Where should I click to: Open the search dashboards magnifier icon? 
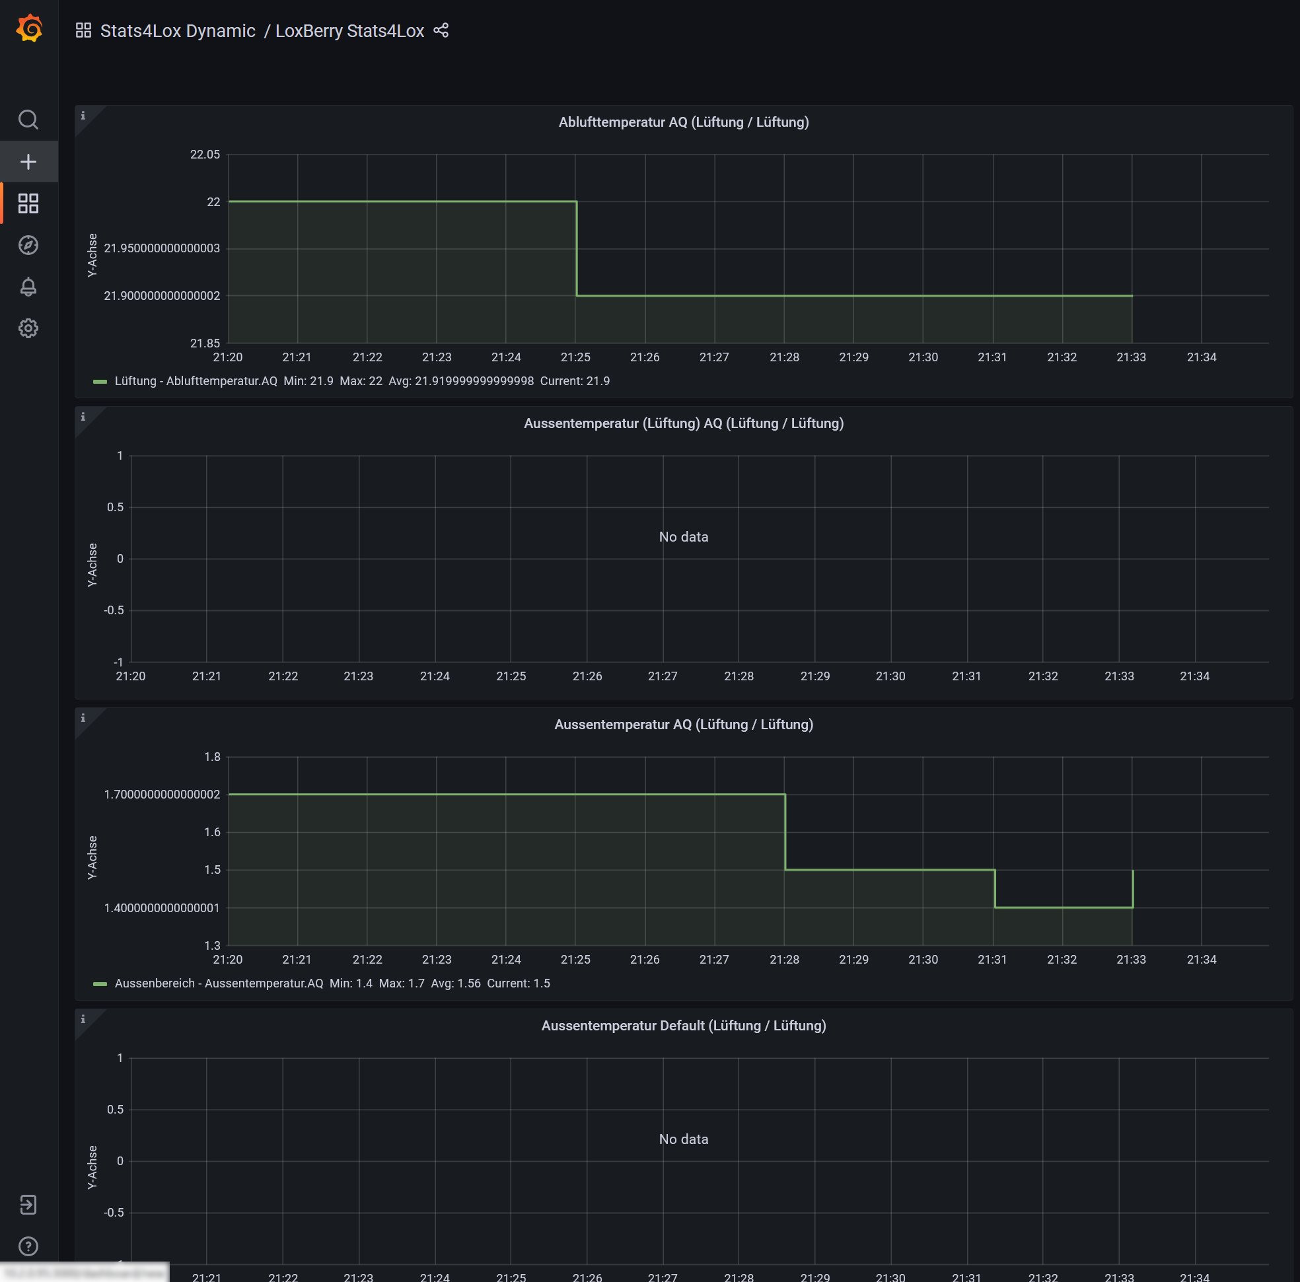tap(28, 120)
